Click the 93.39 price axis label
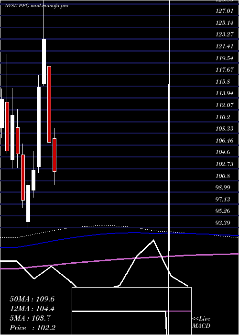The height and width of the screenshot is (335, 239). pyautogui.click(x=223, y=223)
